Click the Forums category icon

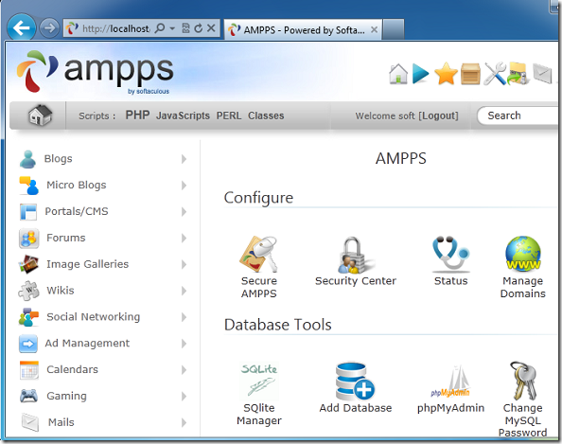click(28, 239)
